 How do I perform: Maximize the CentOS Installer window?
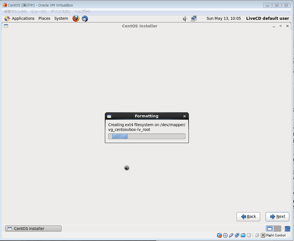tap(281, 26)
